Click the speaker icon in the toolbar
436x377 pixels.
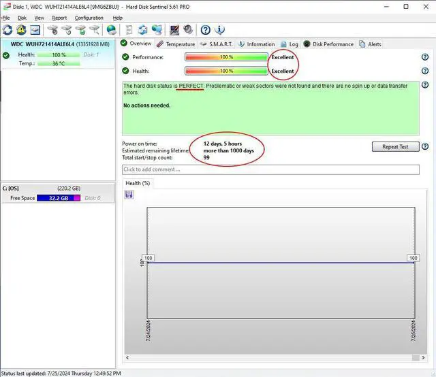[187, 30]
